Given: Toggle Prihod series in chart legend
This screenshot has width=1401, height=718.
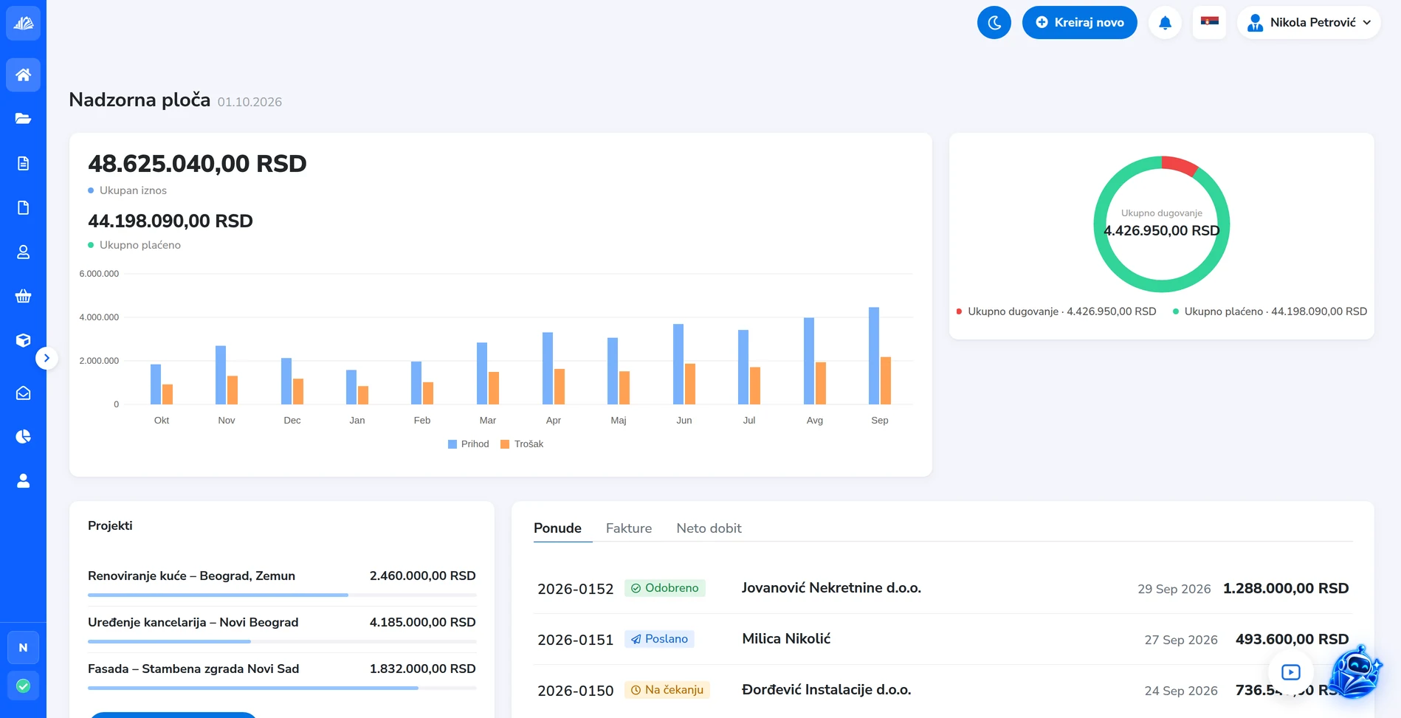Looking at the screenshot, I should pos(469,444).
